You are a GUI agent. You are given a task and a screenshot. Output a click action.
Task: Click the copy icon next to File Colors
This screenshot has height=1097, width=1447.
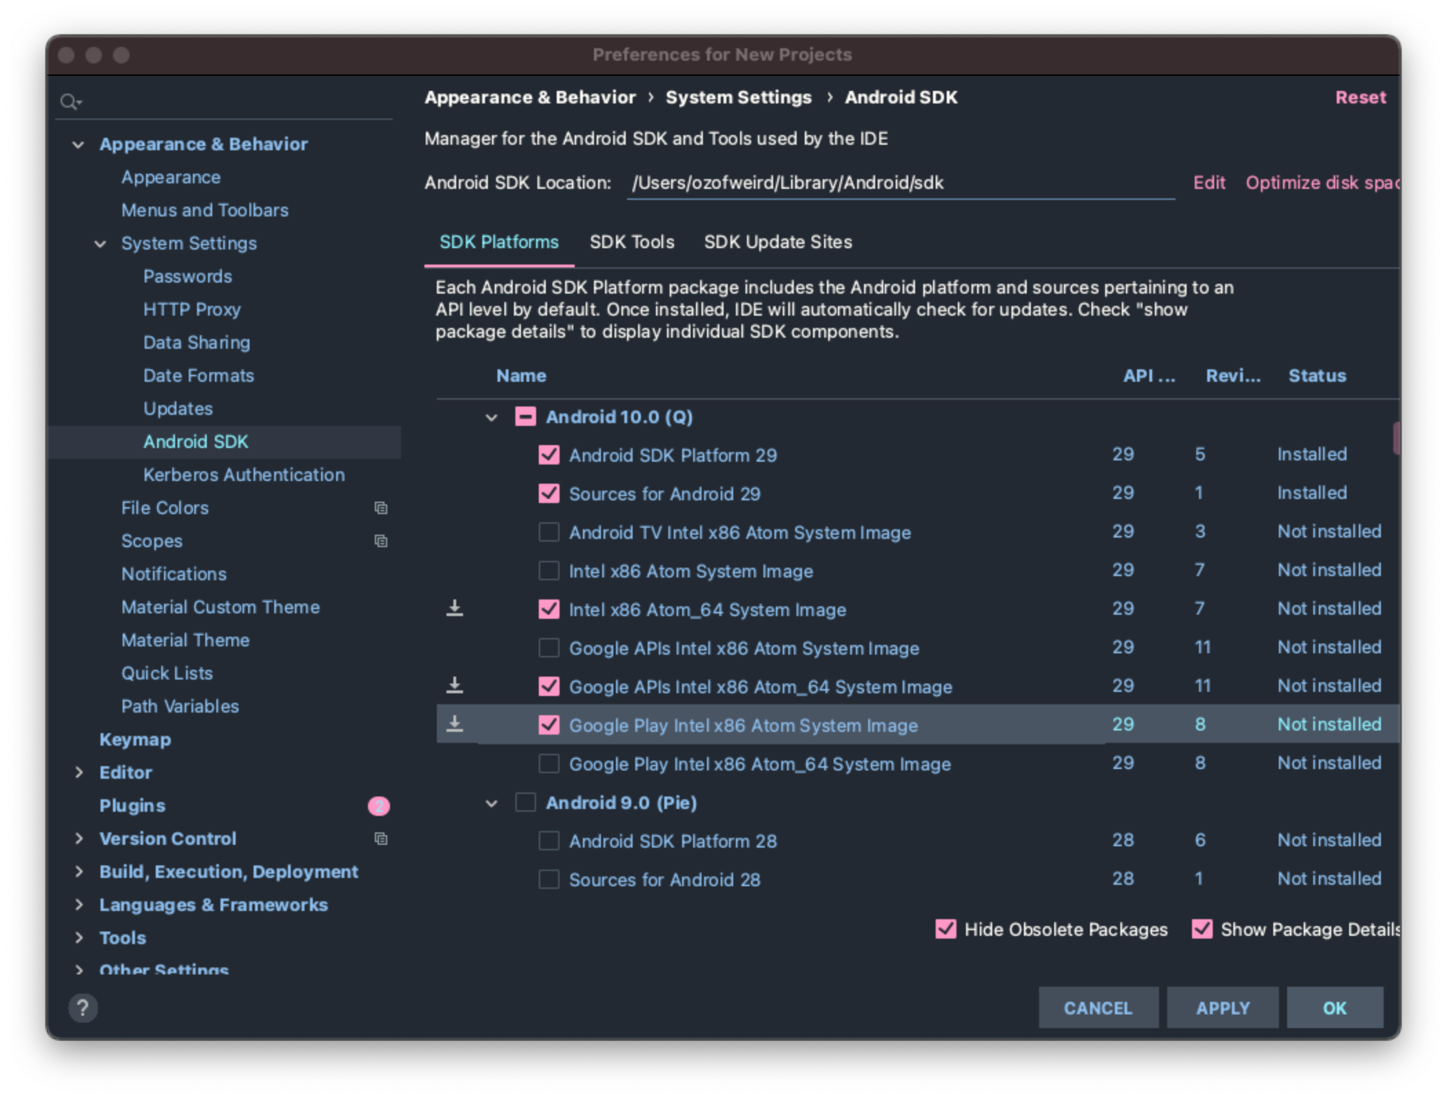(x=380, y=508)
